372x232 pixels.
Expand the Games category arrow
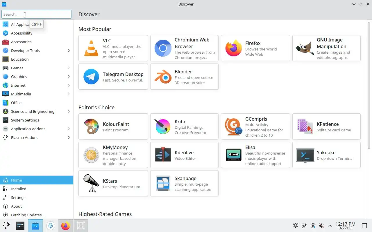(69, 68)
